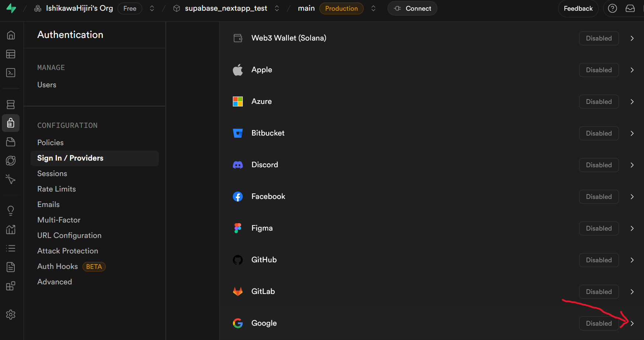Screen dimensions: 644x340
Task: Open the Emails menu item
Action: (x=49, y=204)
